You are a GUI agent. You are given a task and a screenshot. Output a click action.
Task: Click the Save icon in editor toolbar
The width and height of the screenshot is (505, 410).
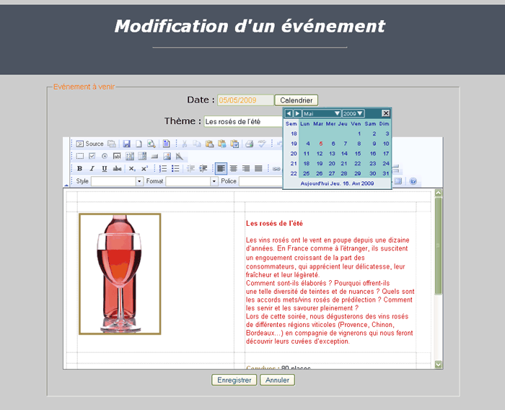point(126,144)
